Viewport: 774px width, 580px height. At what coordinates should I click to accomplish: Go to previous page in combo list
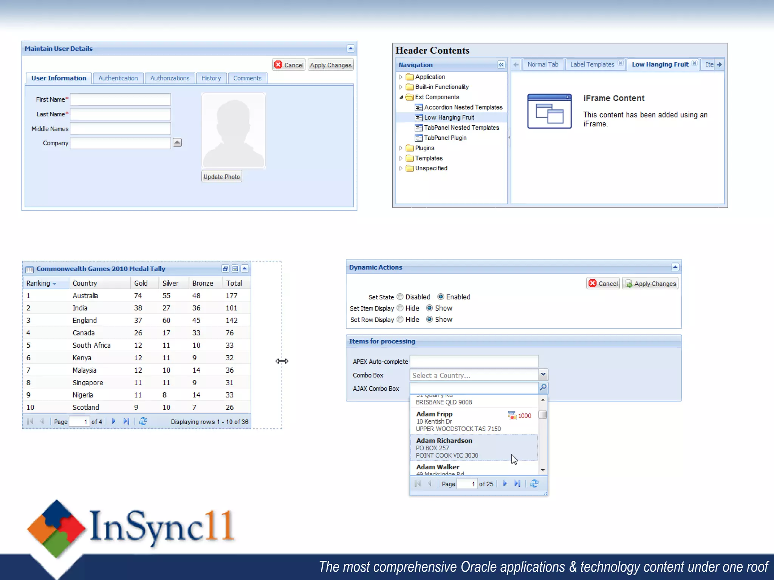point(430,484)
